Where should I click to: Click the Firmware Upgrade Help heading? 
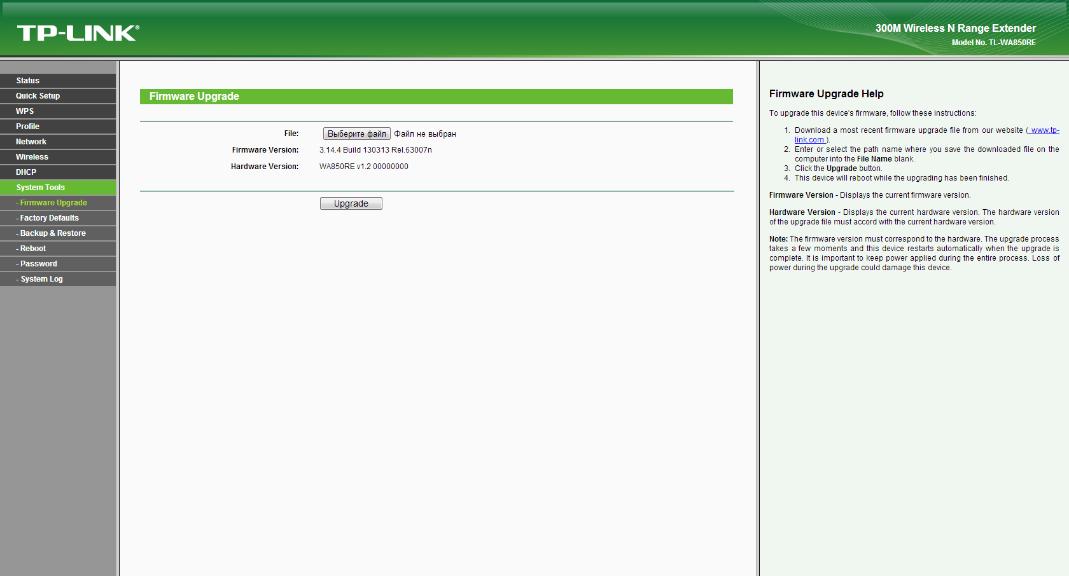tap(827, 94)
